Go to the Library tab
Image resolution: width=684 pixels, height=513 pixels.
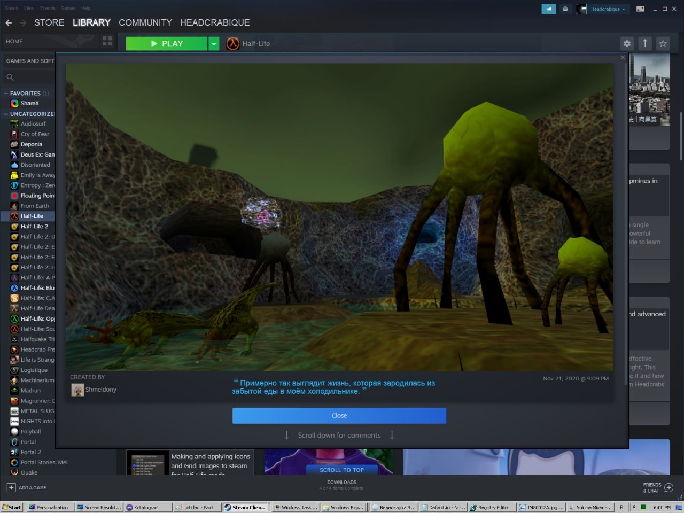pyautogui.click(x=91, y=22)
